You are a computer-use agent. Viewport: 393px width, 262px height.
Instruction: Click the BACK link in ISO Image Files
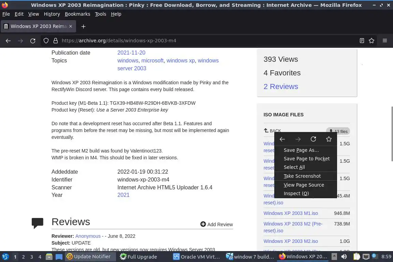tap(272, 131)
